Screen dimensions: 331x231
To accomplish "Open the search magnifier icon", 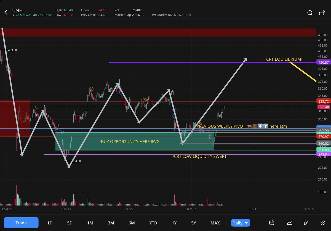I will [310, 13].
